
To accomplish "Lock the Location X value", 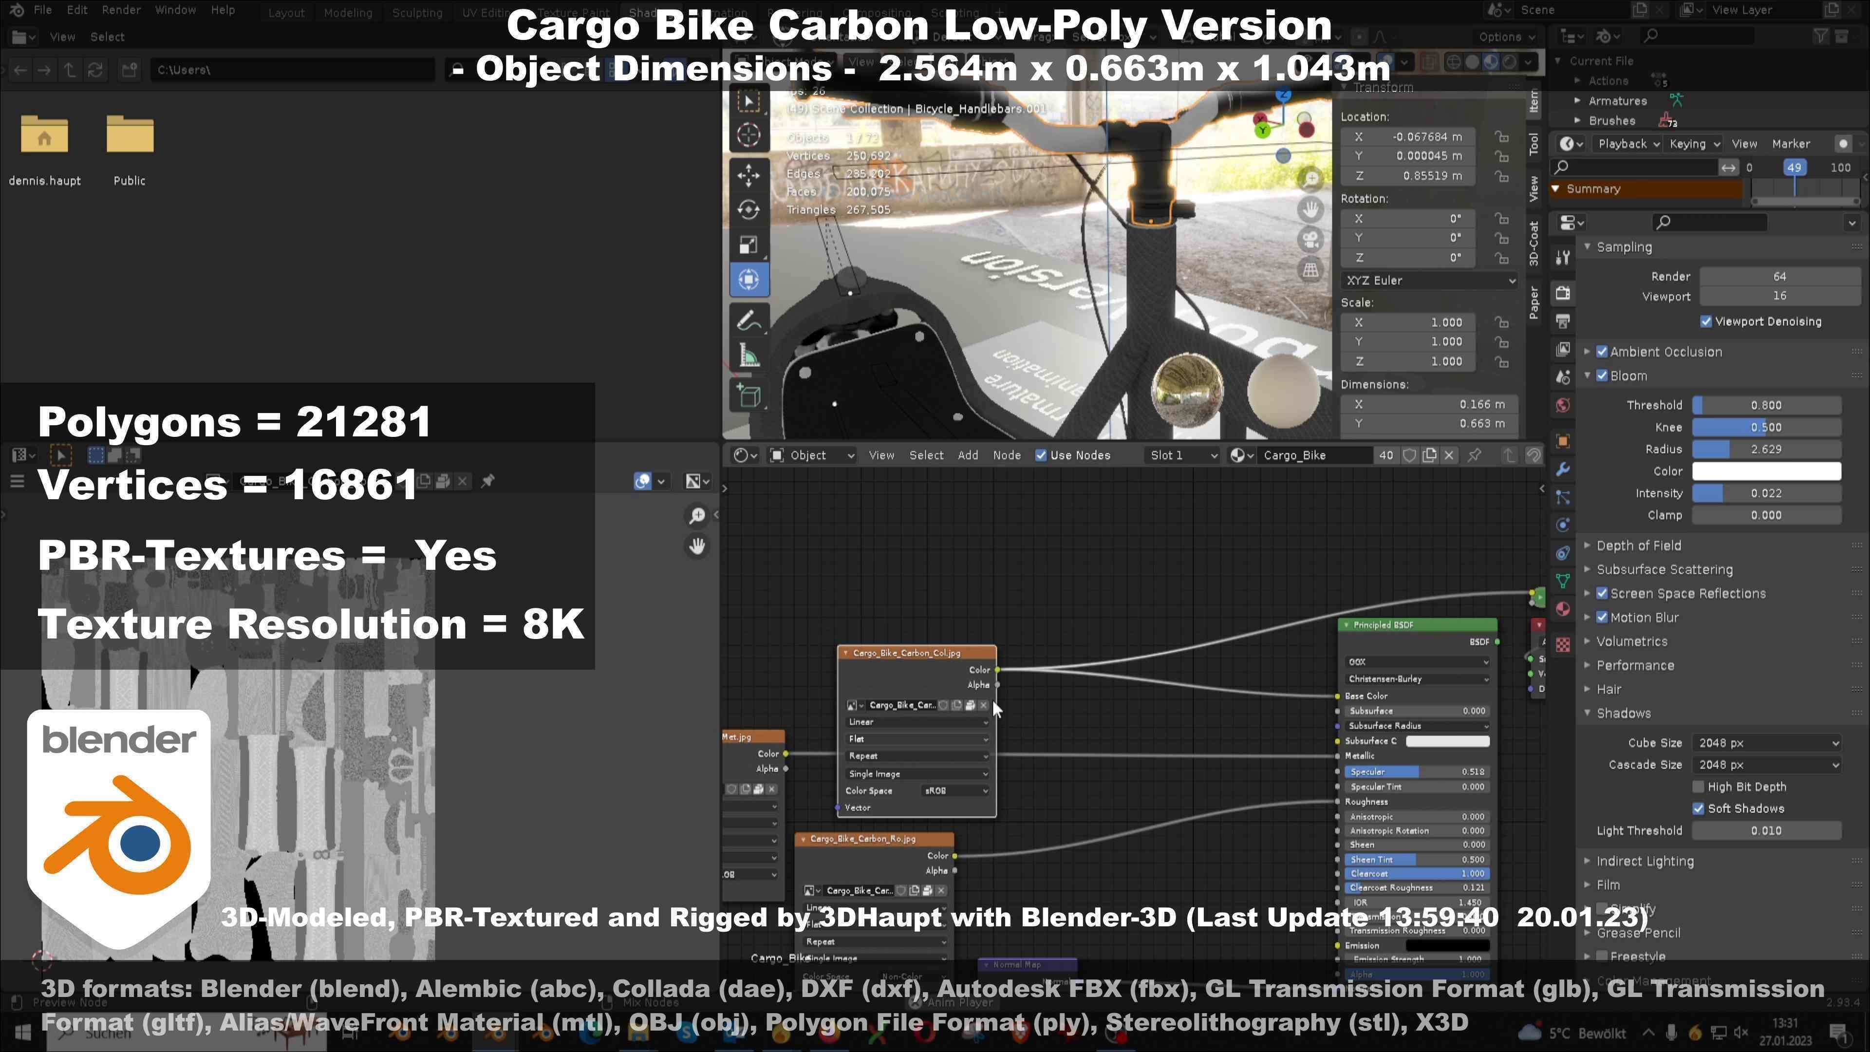I will [x=1501, y=136].
